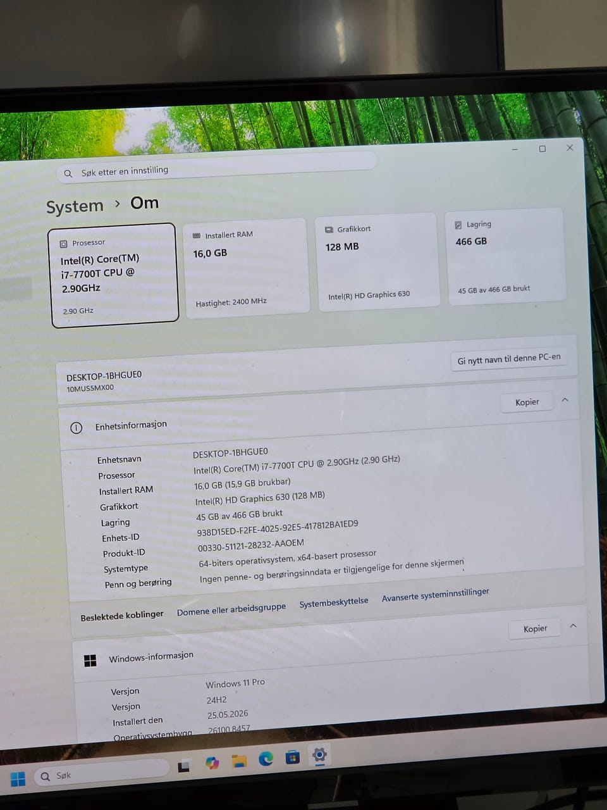607x810 pixels.
Task: Click 'Windows 11 Pro' version text
Action: tap(235, 683)
